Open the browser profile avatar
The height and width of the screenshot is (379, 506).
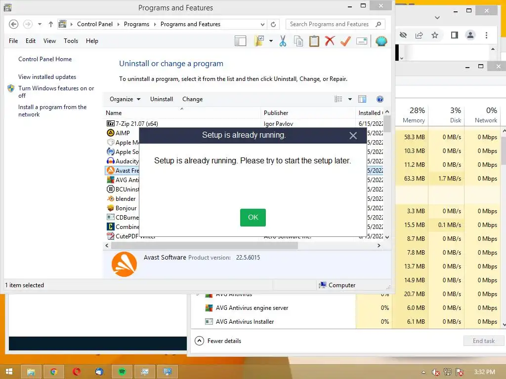(470, 35)
